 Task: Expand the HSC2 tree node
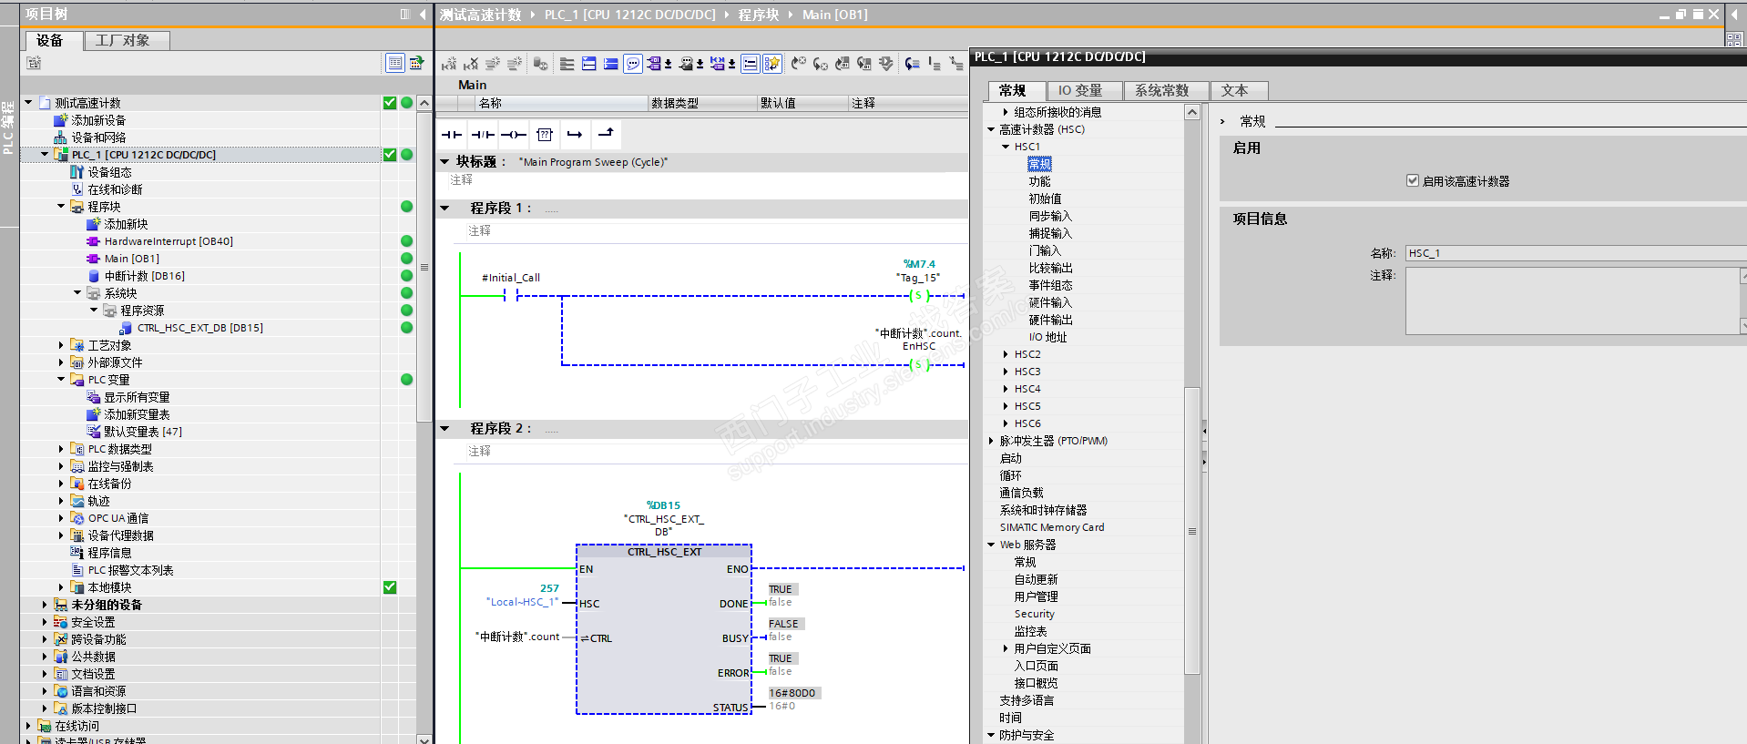click(x=1006, y=354)
